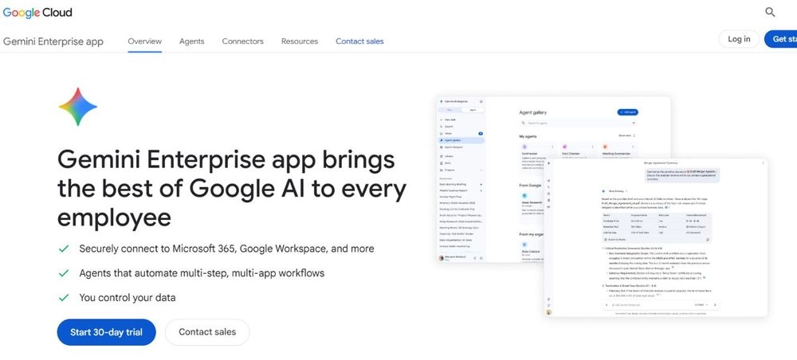Open the Agents tab
The image size is (797, 360).
click(x=191, y=41)
